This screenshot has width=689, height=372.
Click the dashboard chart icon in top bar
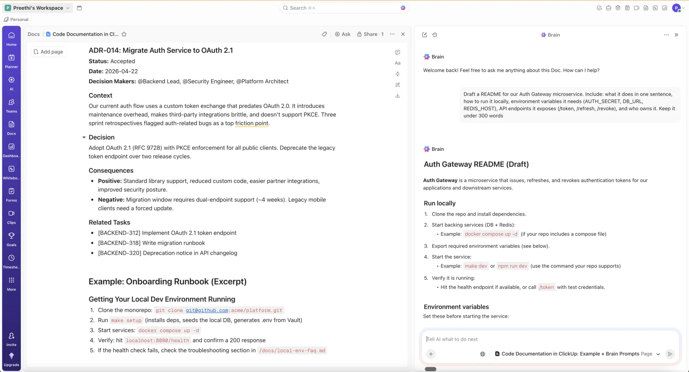pos(665,8)
